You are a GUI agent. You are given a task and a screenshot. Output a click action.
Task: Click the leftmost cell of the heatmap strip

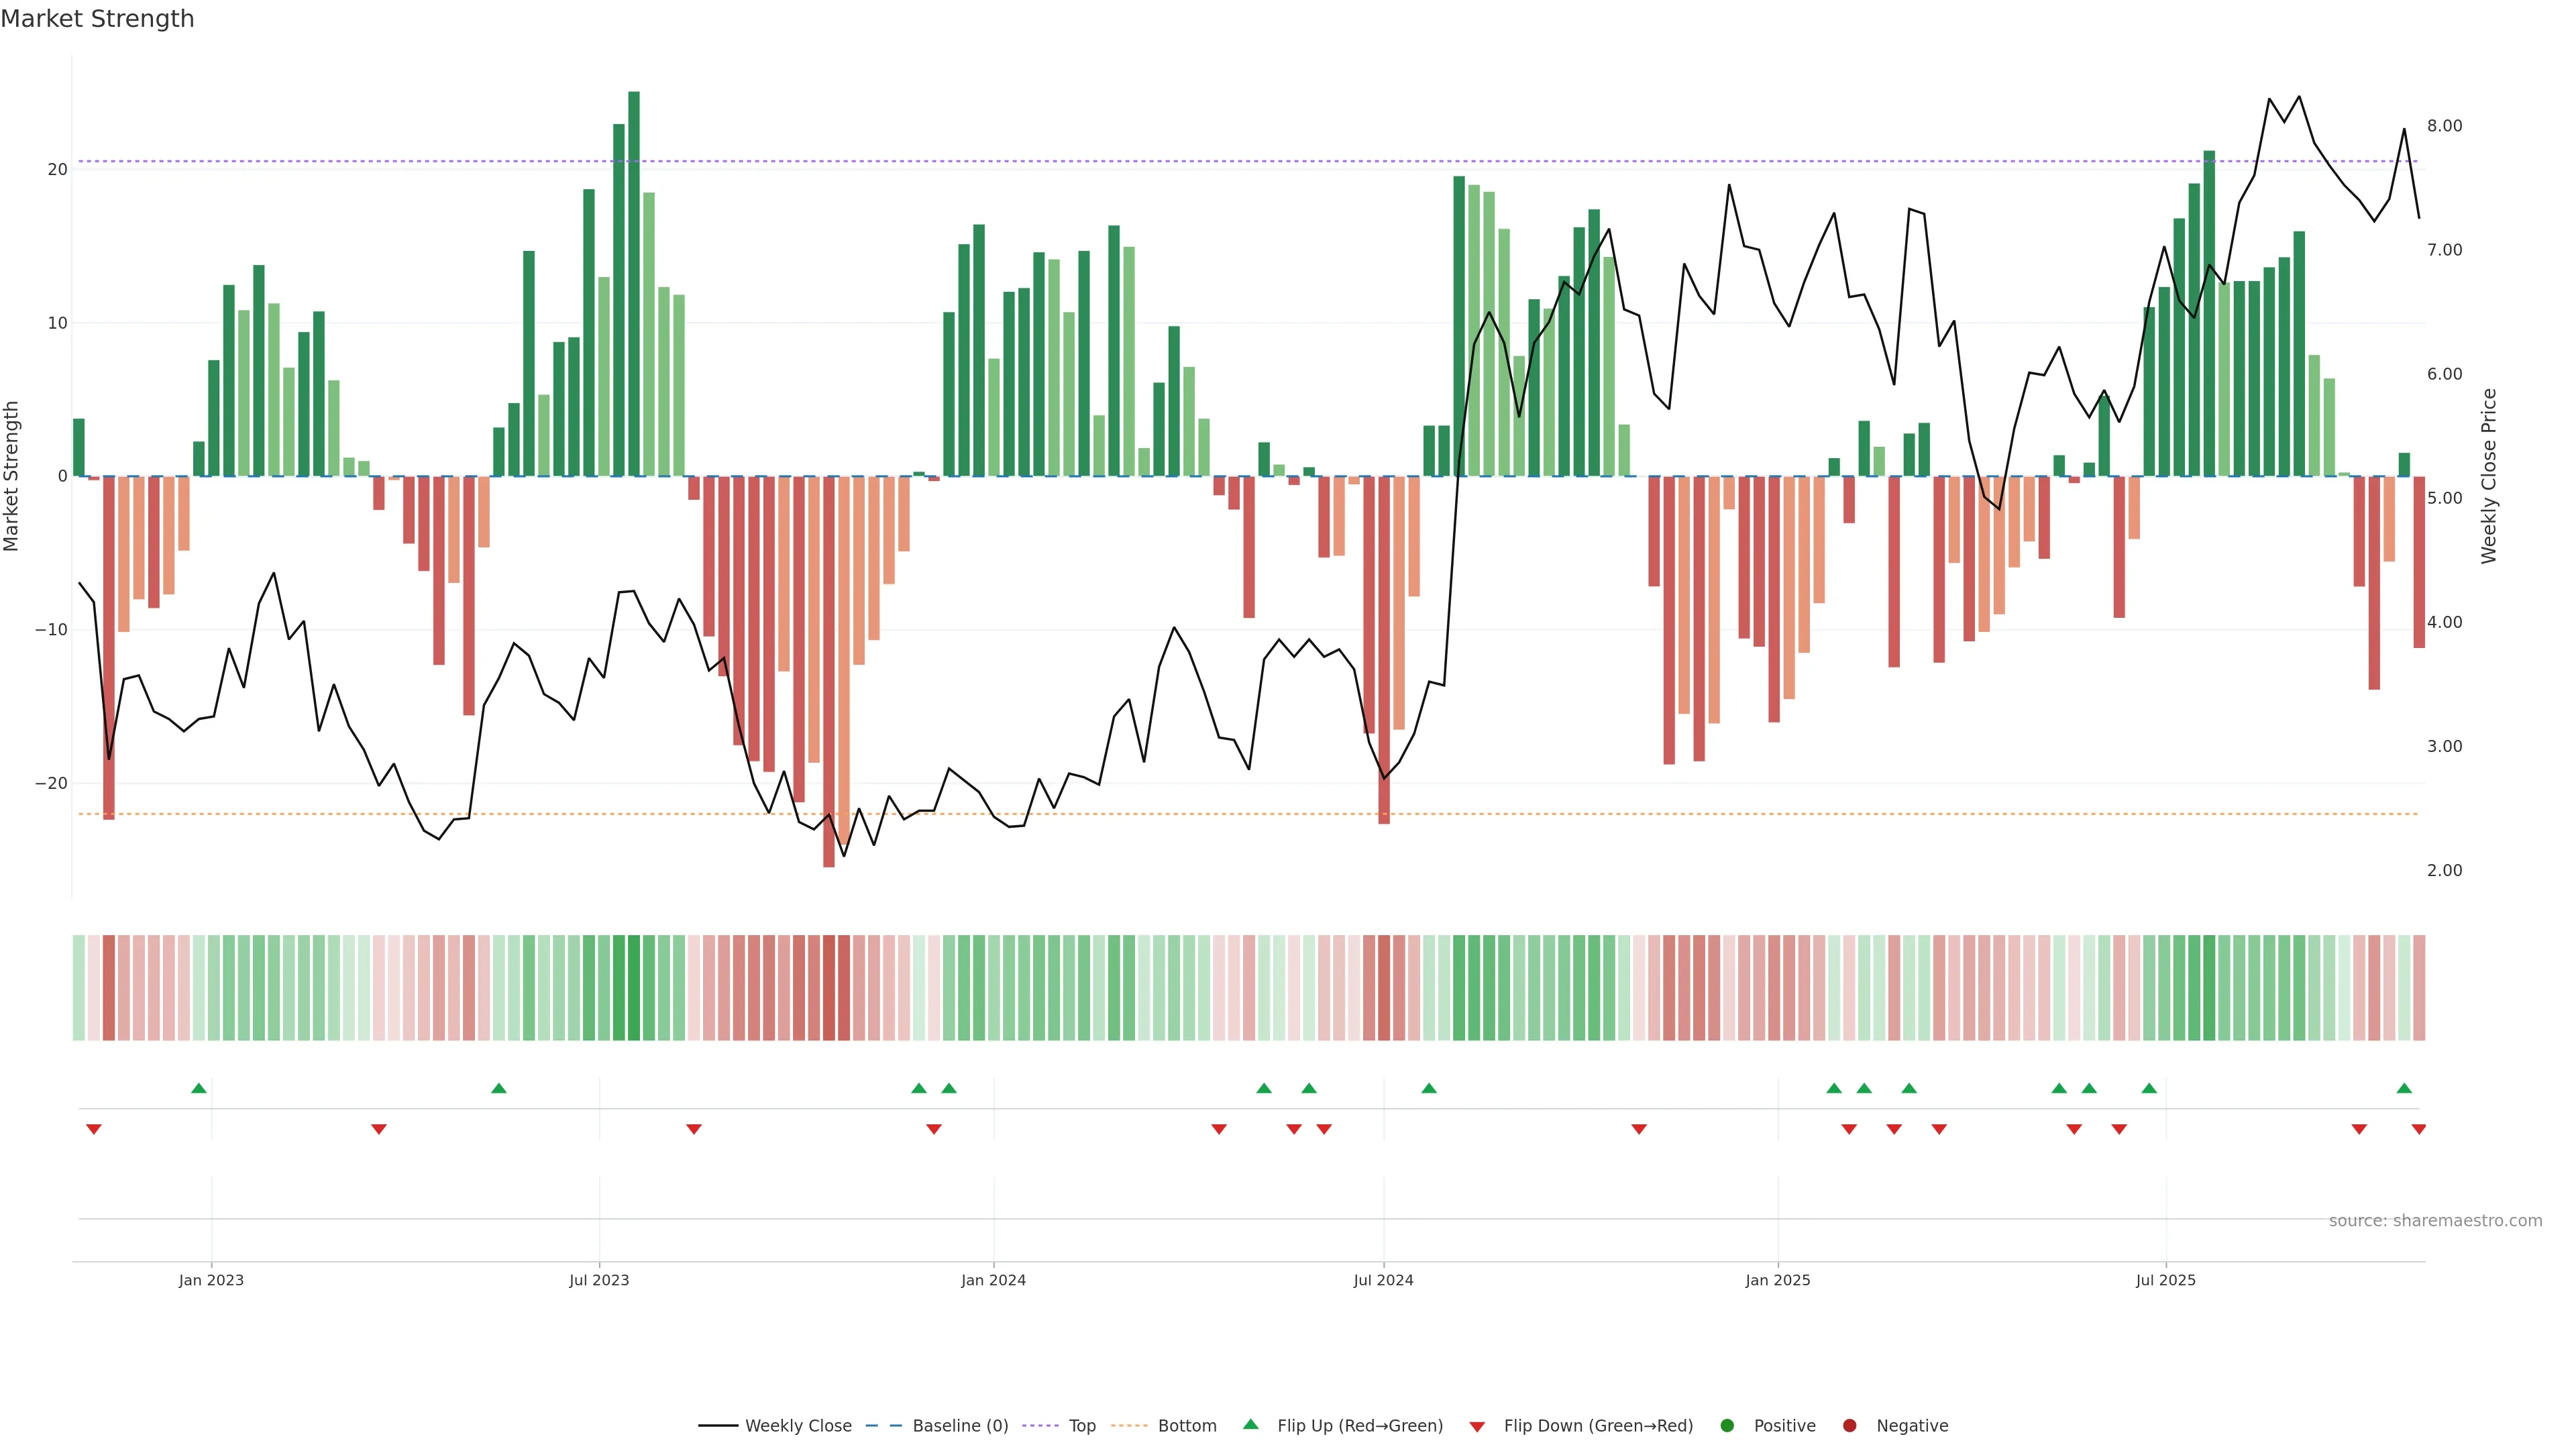[79, 987]
